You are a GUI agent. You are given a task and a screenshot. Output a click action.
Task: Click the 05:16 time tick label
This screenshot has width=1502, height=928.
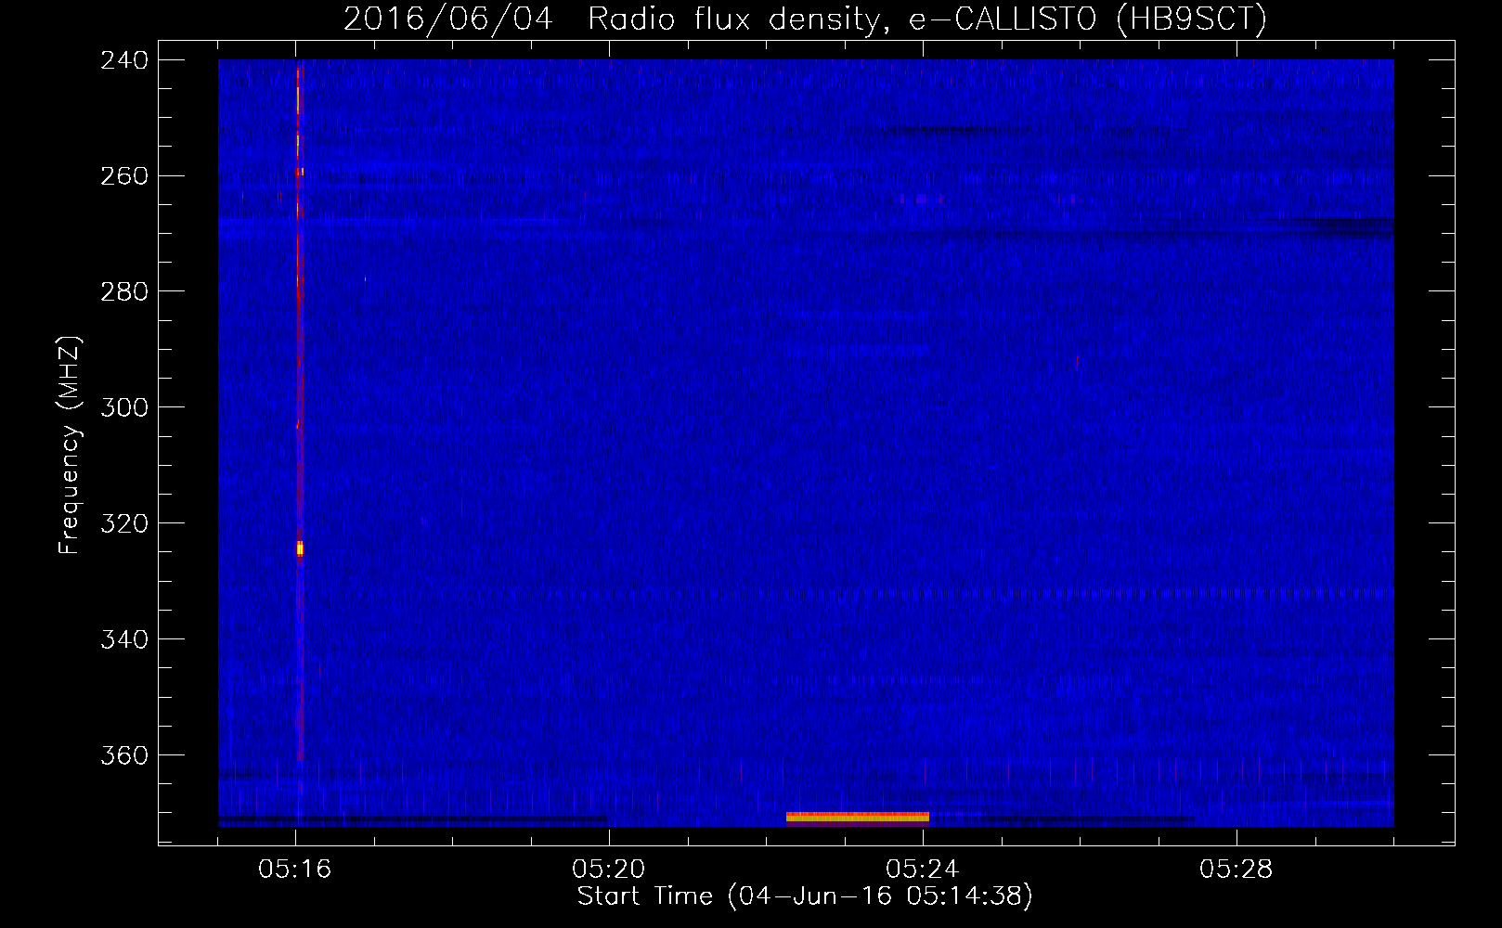(295, 870)
